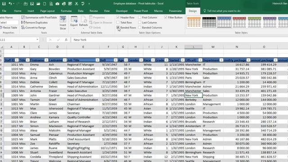Switch to the Power Pivot tab
Viewport: 288px width, 162px height.
coord(141,11)
